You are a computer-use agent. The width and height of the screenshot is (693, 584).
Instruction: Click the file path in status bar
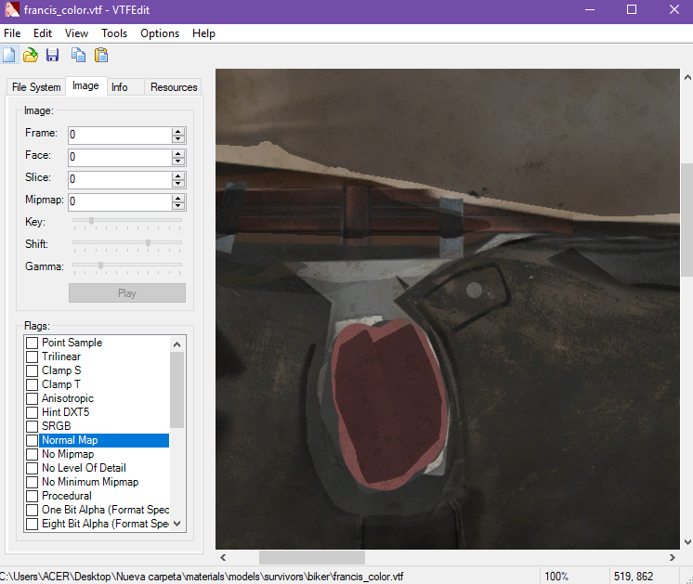202,577
